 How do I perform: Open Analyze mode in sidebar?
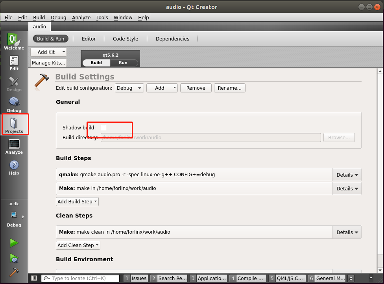(14, 146)
